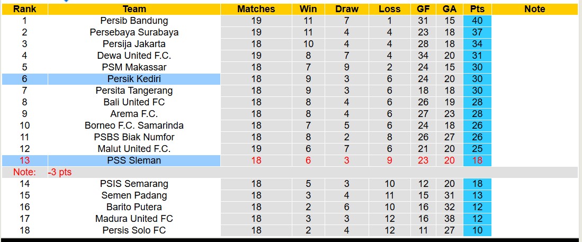Click the Win column header
The width and height of the screenshot is (582, 242).
pyautogui.click(x=308, y=9)
